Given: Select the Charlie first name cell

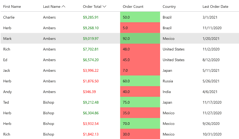Looking at the screenshot, I should (9, 17).
